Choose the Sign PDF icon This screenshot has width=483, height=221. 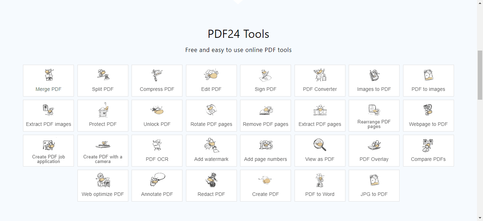(x=266, y=75)
